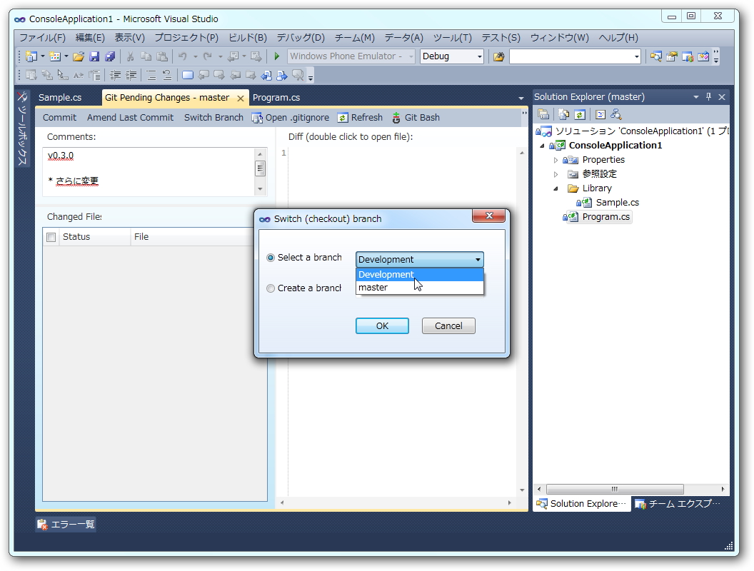Viewport: 754px width, 571px height.
Task: Click the Refresh button in Git Pending Changes
Action: [x=360, y=118]
